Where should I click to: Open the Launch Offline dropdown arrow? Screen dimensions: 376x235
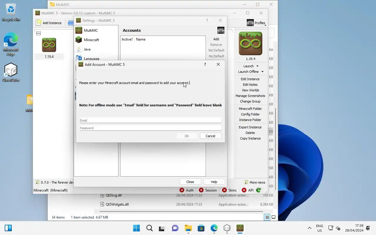pos(262,72)
